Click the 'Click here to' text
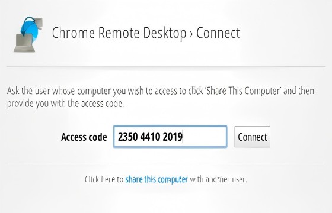 tap(104, 179)
